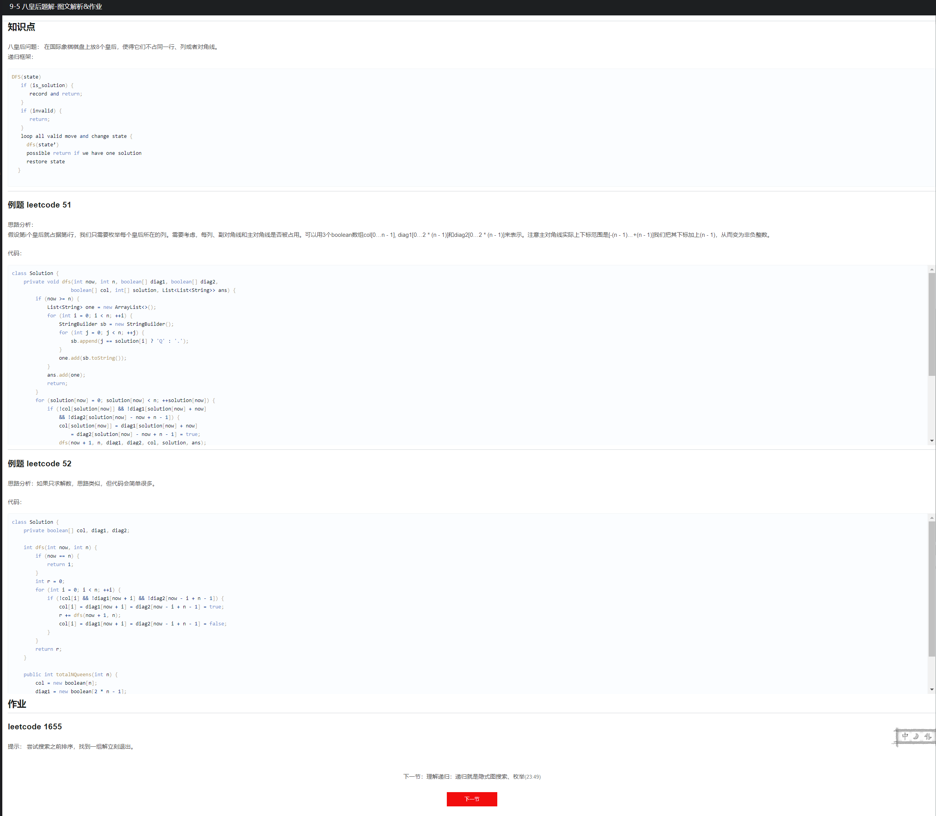Click up arrow of leetcode 52 code scrollbar
The width and height of the screenshot is (936, 816).
(931, 518)
